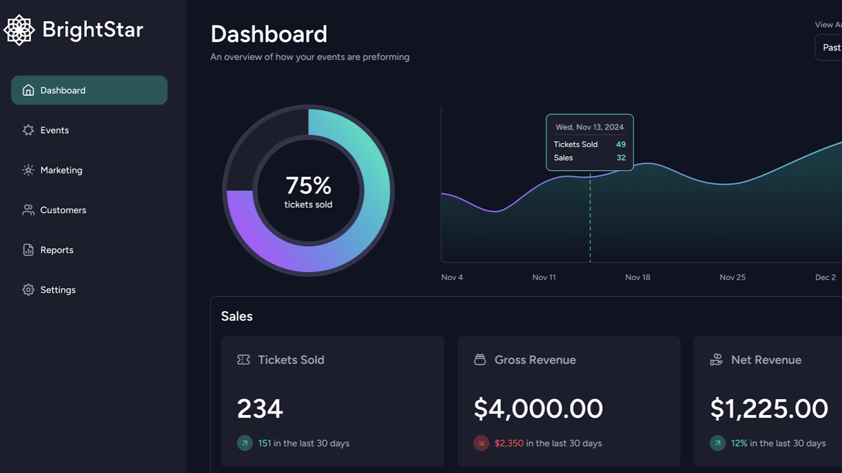
Task: Click the BrightStar flower logo icon
Action: pyautogui.click(x=19, y=30)
